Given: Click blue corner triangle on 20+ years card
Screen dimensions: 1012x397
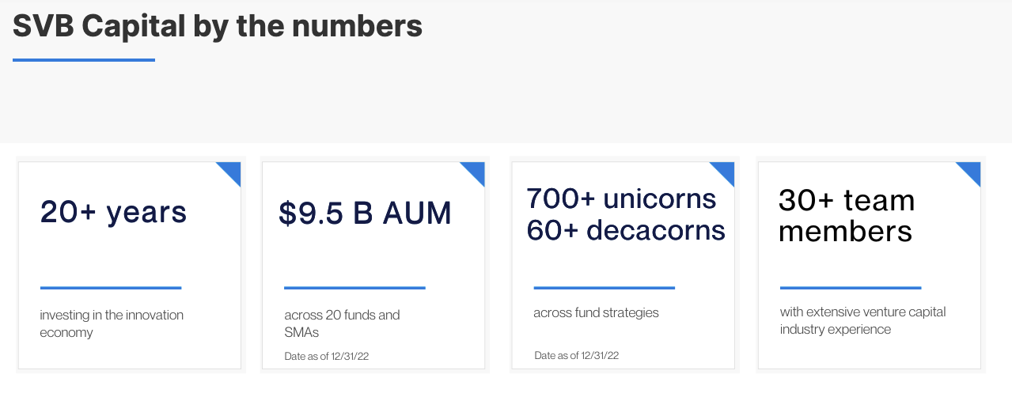Looking at the screenshot, I should [x=232, y=170].
